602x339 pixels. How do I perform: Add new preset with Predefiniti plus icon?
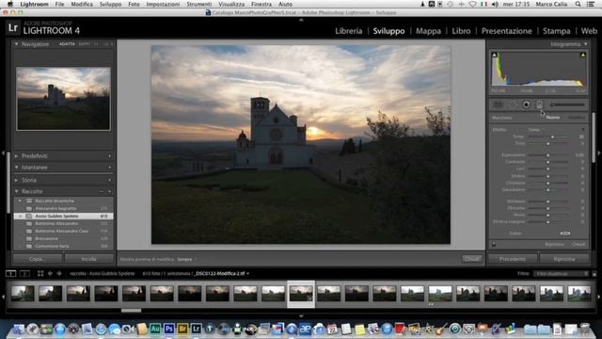(x=109, y=156)
